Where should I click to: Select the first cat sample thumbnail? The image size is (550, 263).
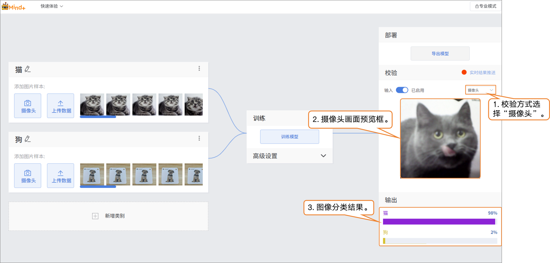pyautogui.click(x=92, y=105)
